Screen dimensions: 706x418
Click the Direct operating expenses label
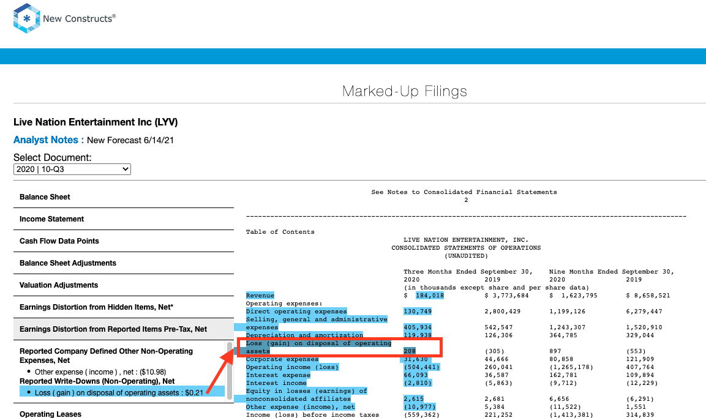296,312
